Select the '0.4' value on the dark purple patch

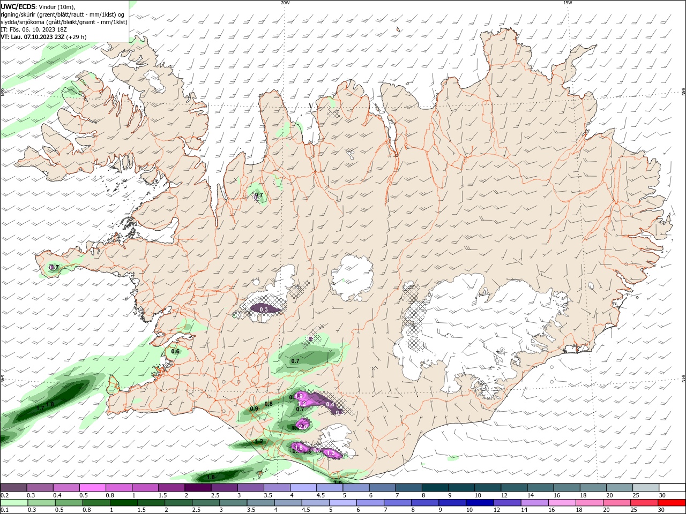coord(330,405)
